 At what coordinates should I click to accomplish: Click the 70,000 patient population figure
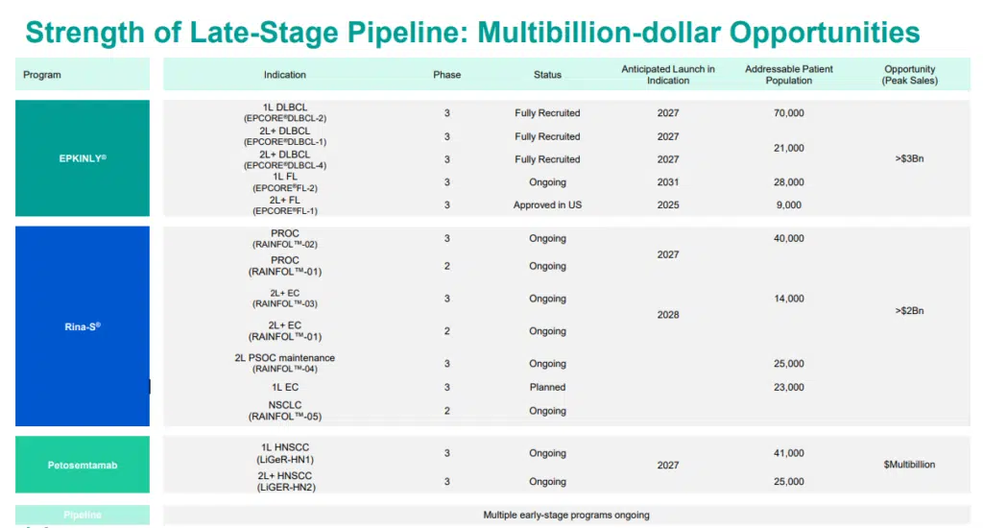click(x=789, y=113)
